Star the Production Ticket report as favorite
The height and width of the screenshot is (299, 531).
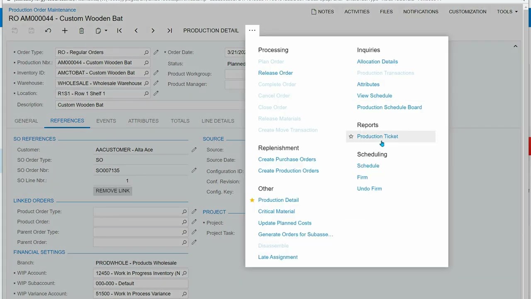[351, 136]
